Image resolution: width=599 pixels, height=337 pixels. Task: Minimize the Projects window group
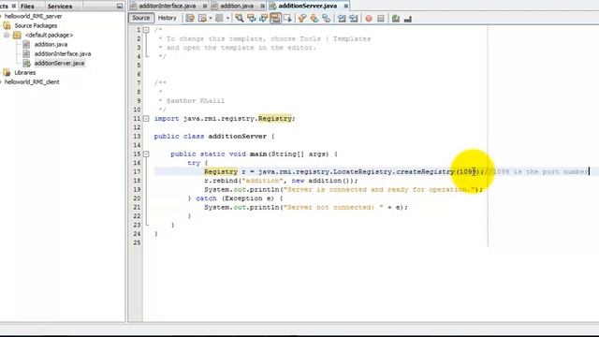point(120,7)
